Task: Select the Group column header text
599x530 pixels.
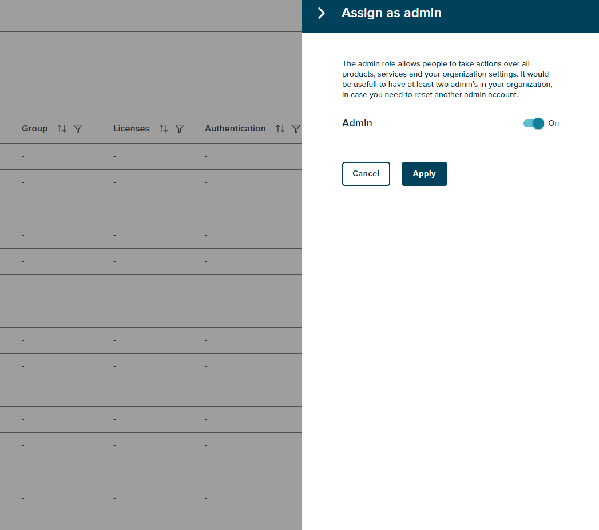Action: 35,129
